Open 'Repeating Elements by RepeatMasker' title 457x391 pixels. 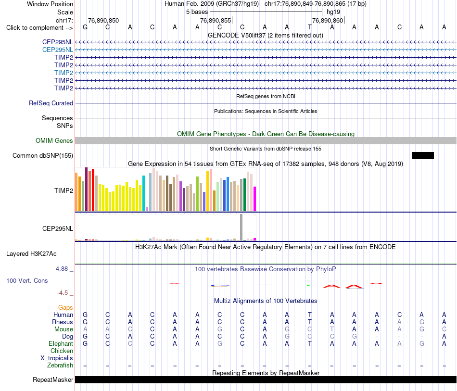pos(266,373)
